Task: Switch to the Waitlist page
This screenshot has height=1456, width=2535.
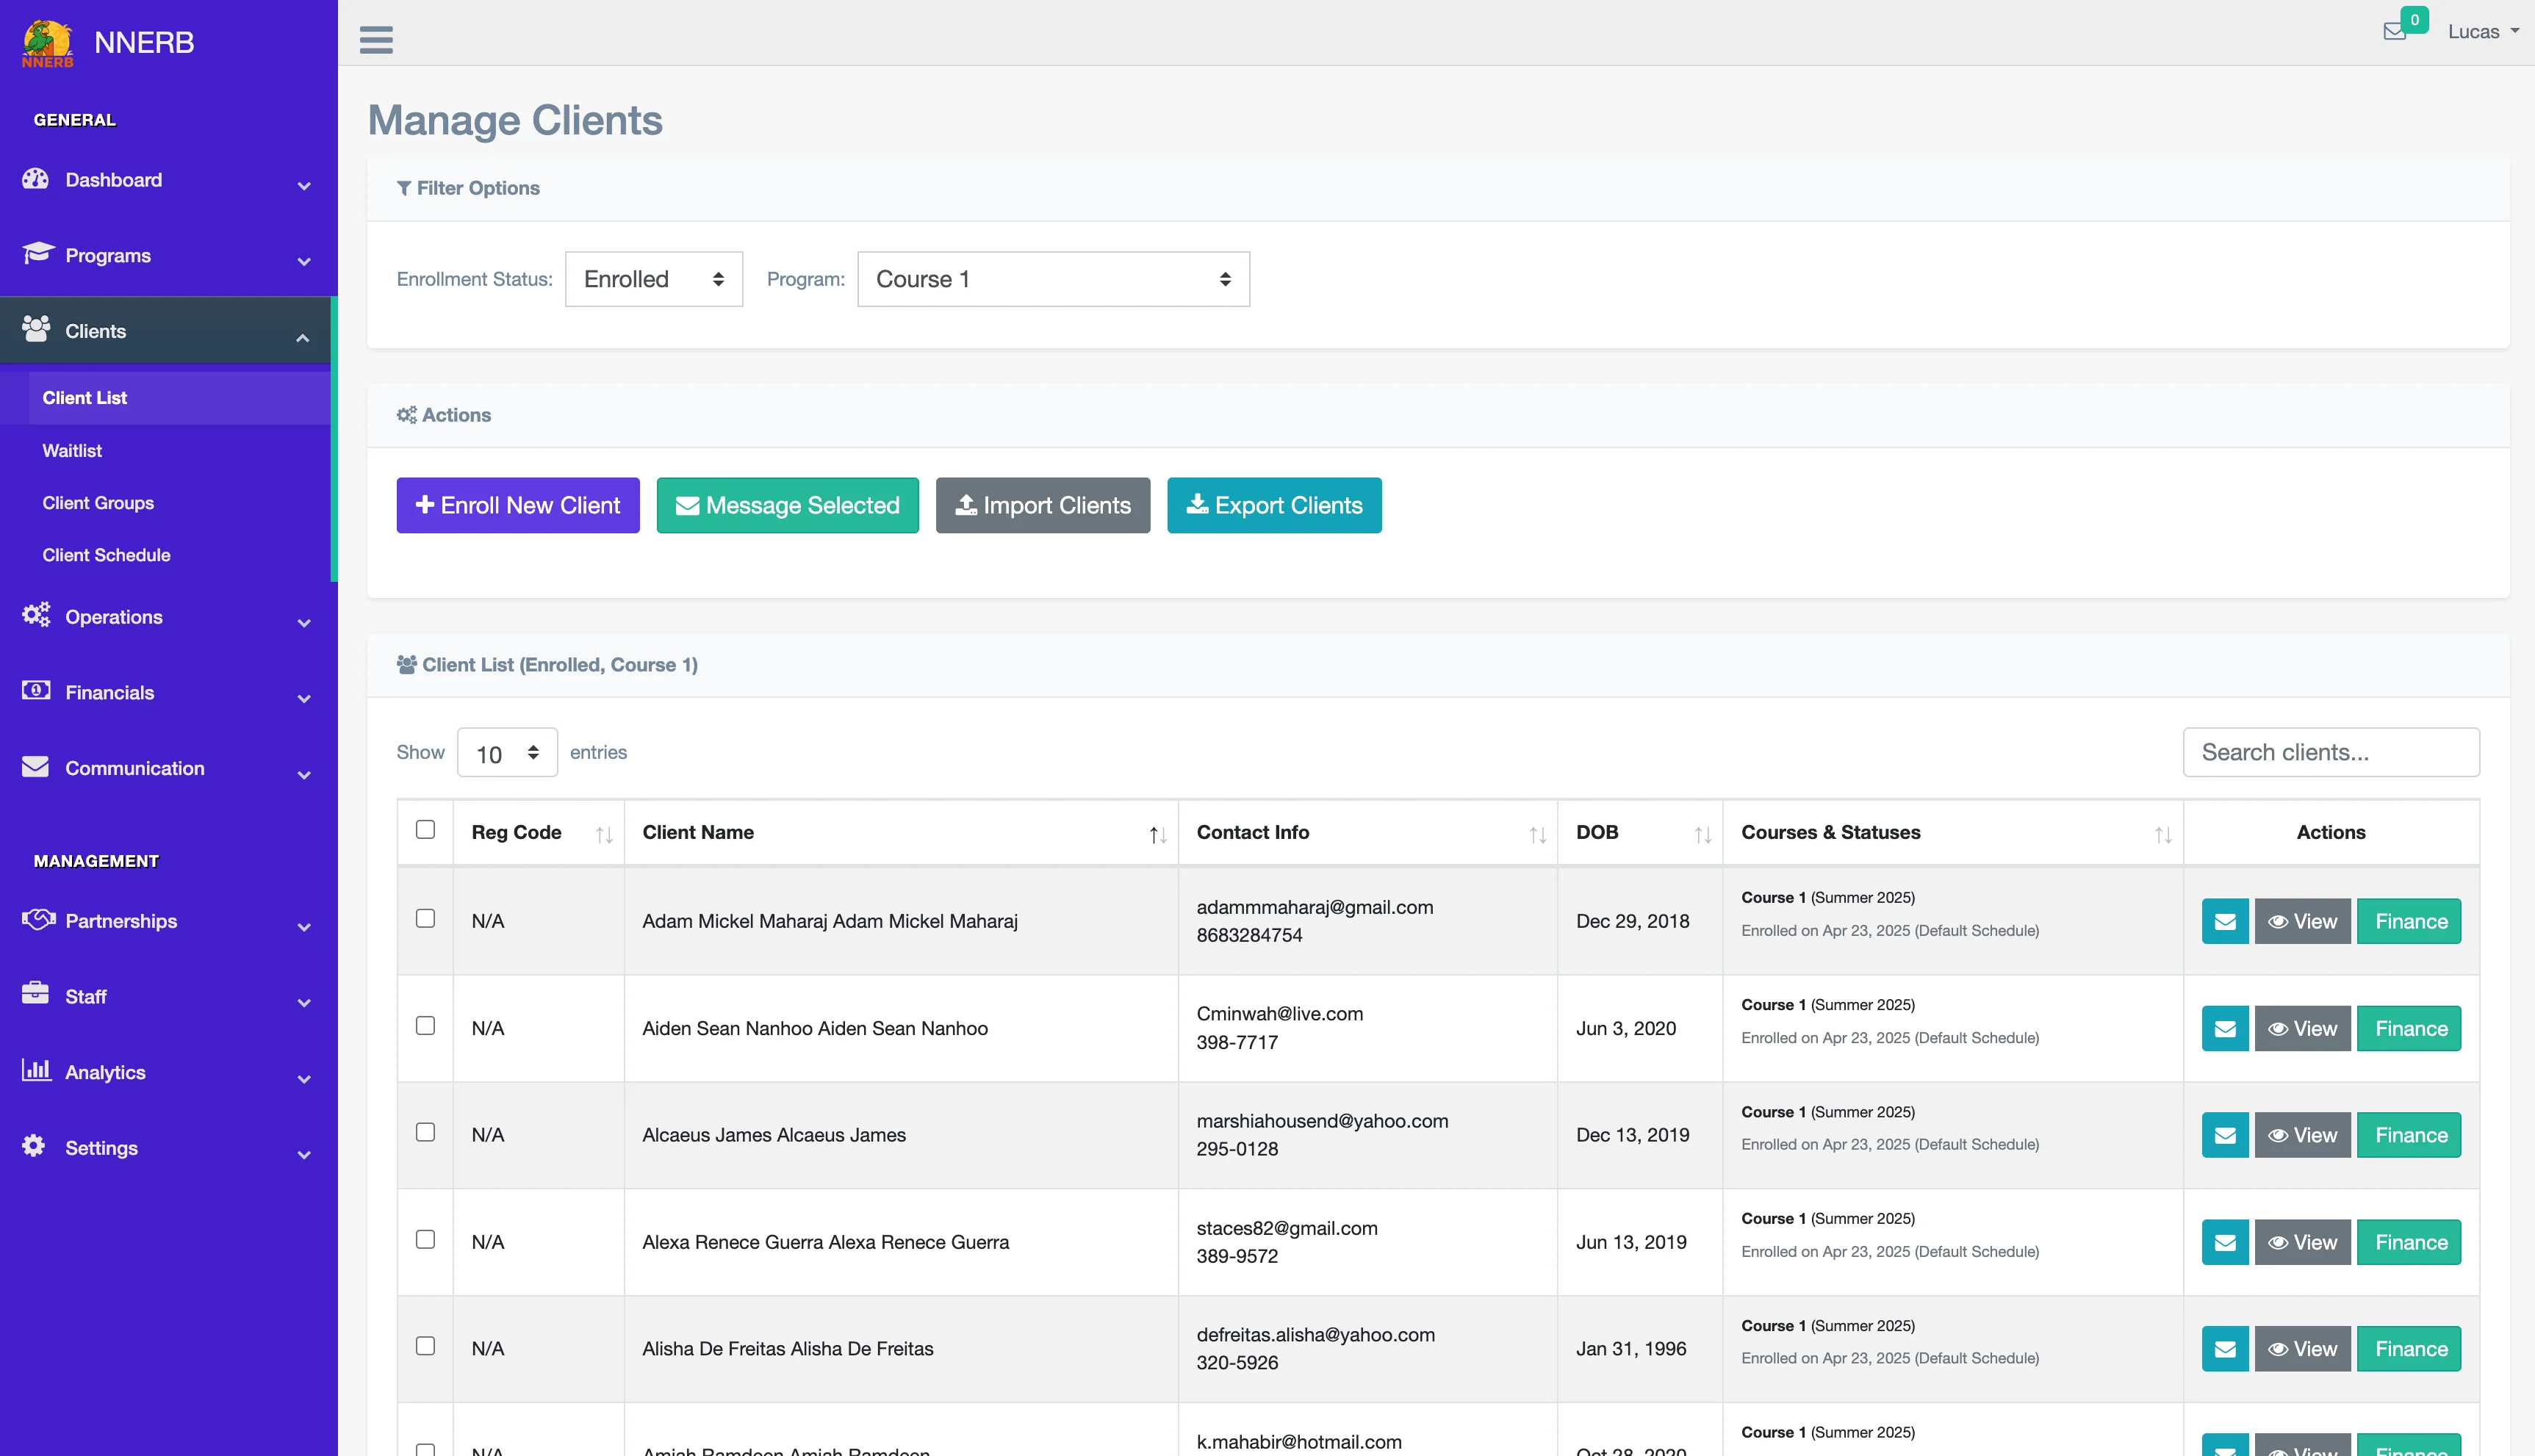Action: pyautogui.click(x=72, y=450)
